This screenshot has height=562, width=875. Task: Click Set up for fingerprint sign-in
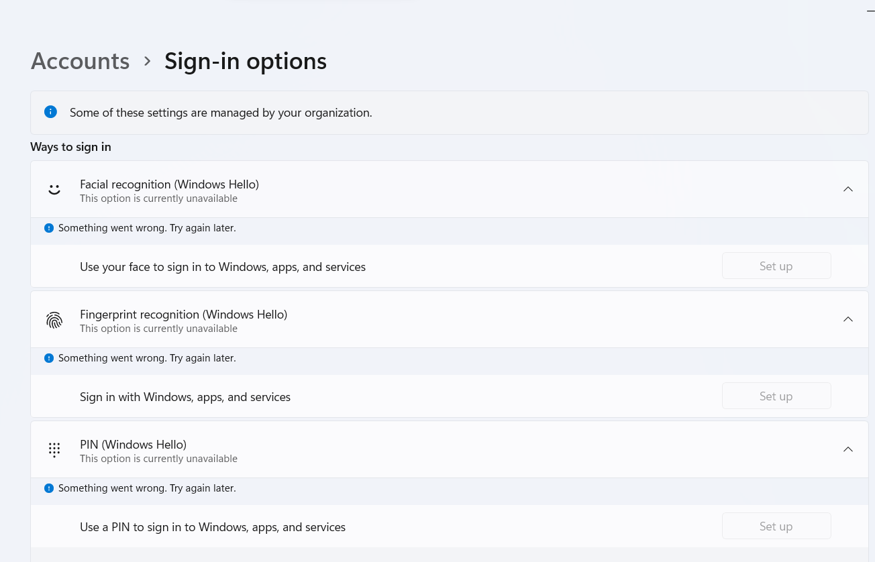pos(776,396)
